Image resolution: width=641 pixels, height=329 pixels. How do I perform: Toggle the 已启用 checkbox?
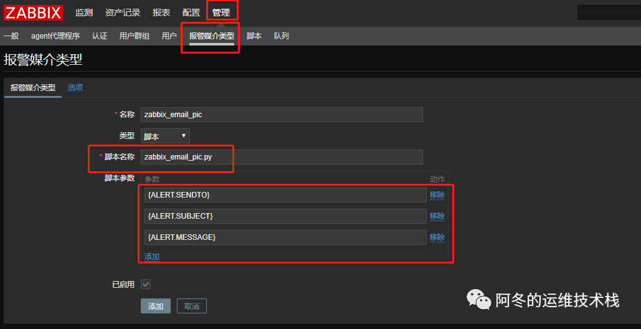pyautogui.click(x=146, y=284)
